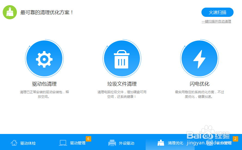242x150 pixels.
Task: Select the 驱动包清理 title text
Action: click(44, 84)
